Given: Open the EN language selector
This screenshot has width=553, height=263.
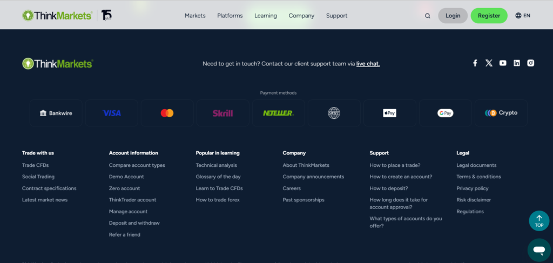Looking at the screenshot, I should pyautogui.click(x=523, y=16).
